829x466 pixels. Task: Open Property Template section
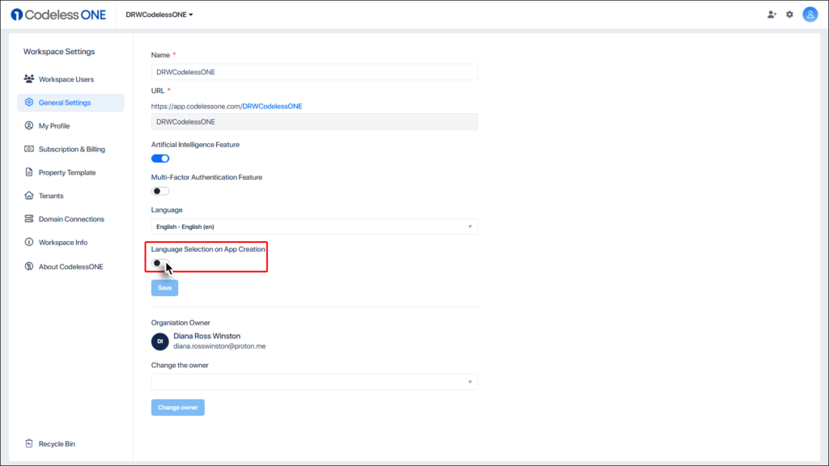pyautogui.click(x=71, y=172)
